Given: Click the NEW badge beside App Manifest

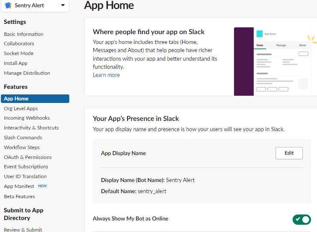Looking at the screenshot, I should (42, 186).
